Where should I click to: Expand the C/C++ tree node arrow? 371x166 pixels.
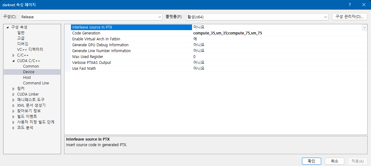click(13, 56)
